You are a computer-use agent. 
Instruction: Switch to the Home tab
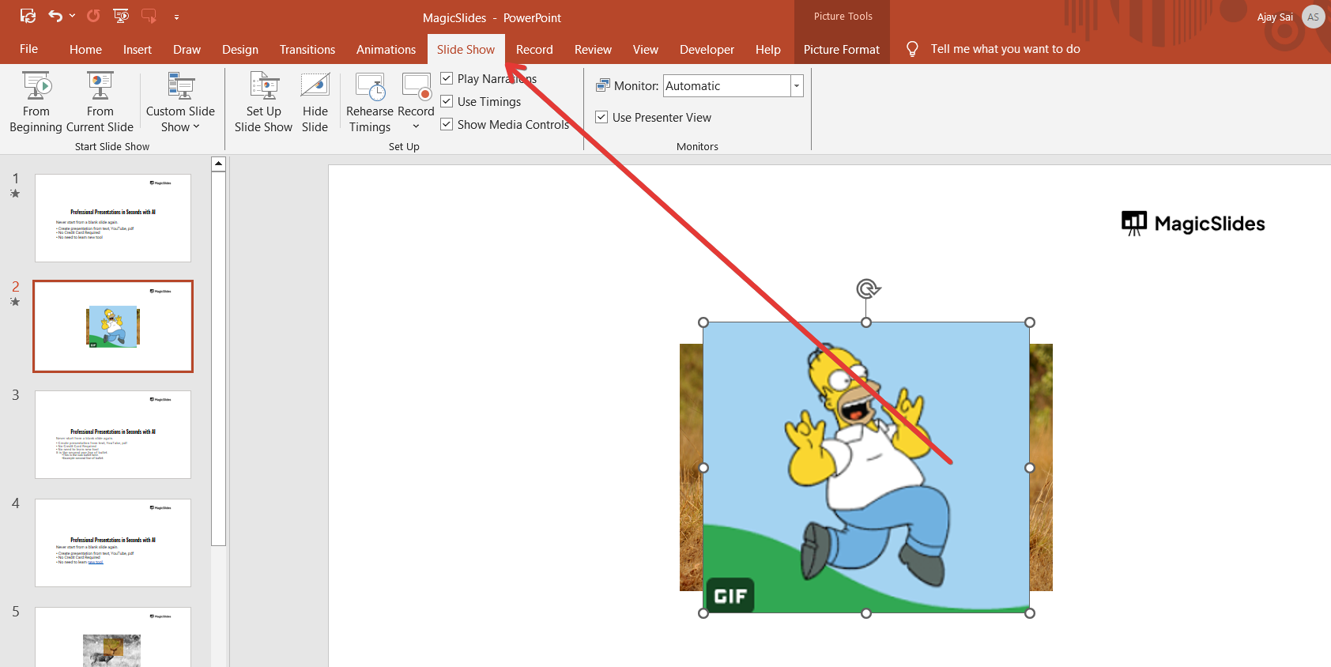85,49
